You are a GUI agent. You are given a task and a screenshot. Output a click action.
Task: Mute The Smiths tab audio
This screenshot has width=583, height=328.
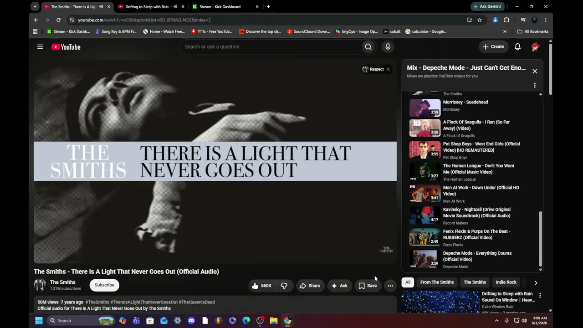pos(101,7)
